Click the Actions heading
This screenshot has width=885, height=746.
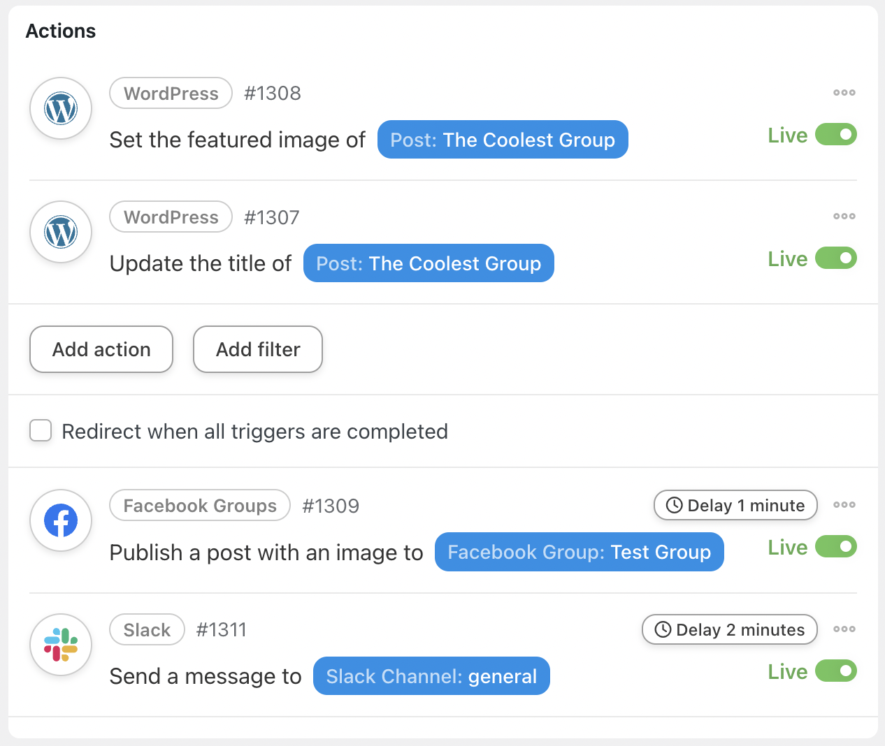point(61,31)
